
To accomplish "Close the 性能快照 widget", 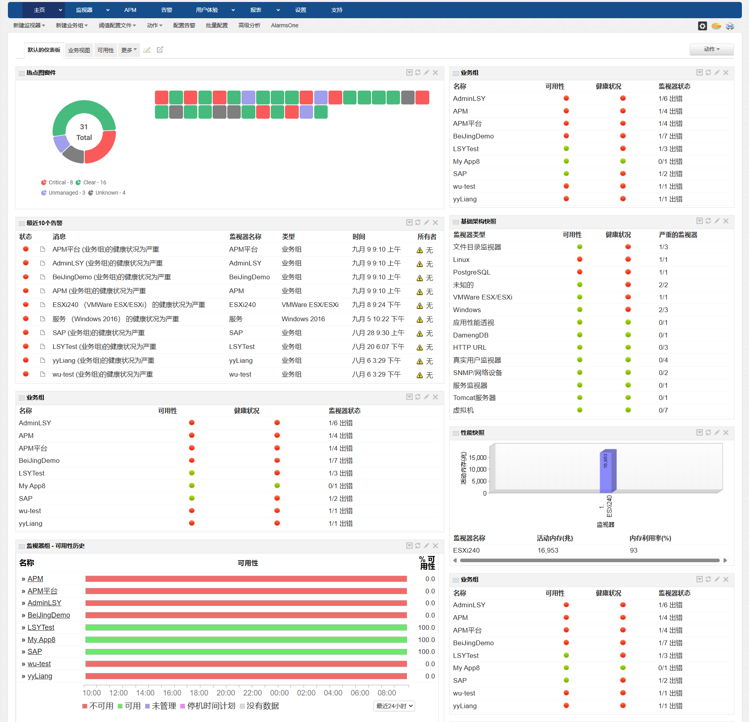I will [x=726, y=432].
